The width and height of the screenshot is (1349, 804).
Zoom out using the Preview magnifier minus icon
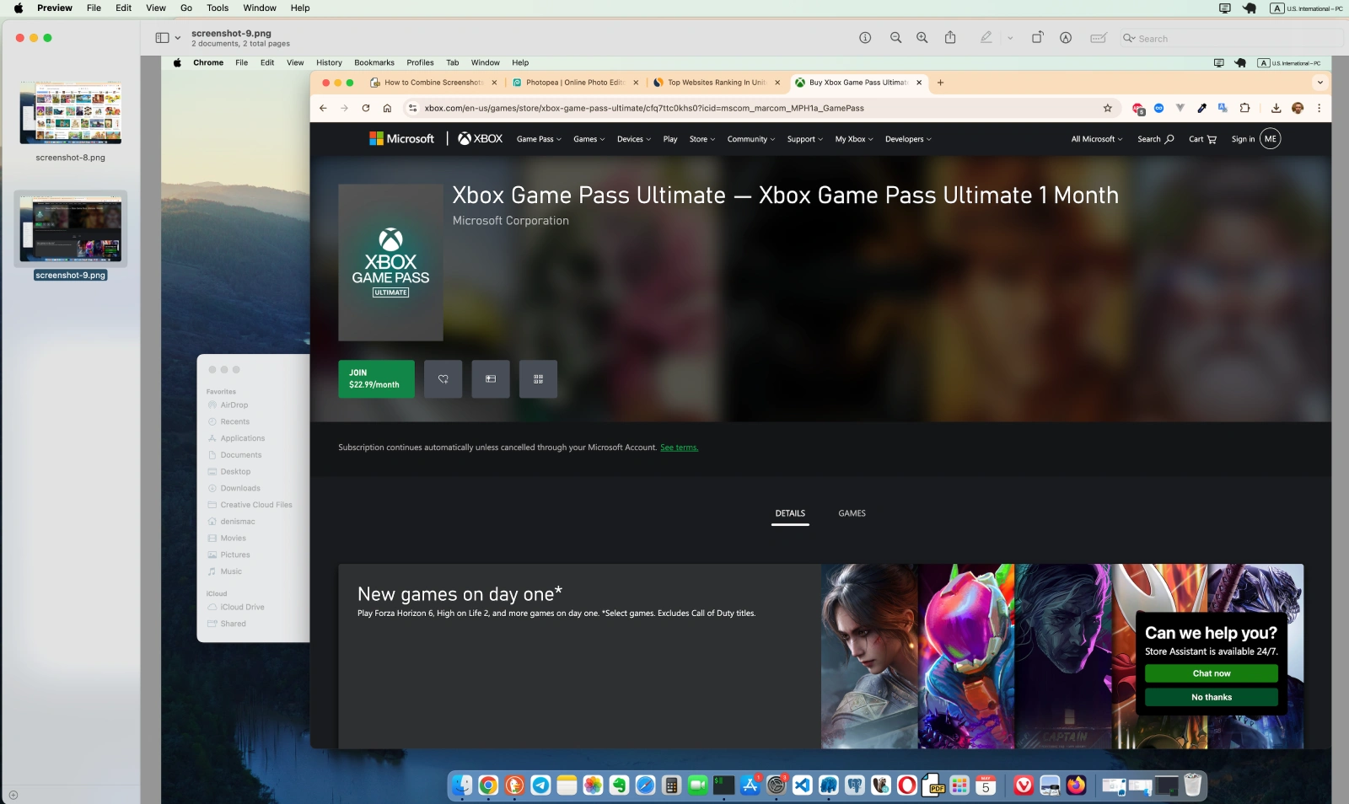tap(895, 38)
